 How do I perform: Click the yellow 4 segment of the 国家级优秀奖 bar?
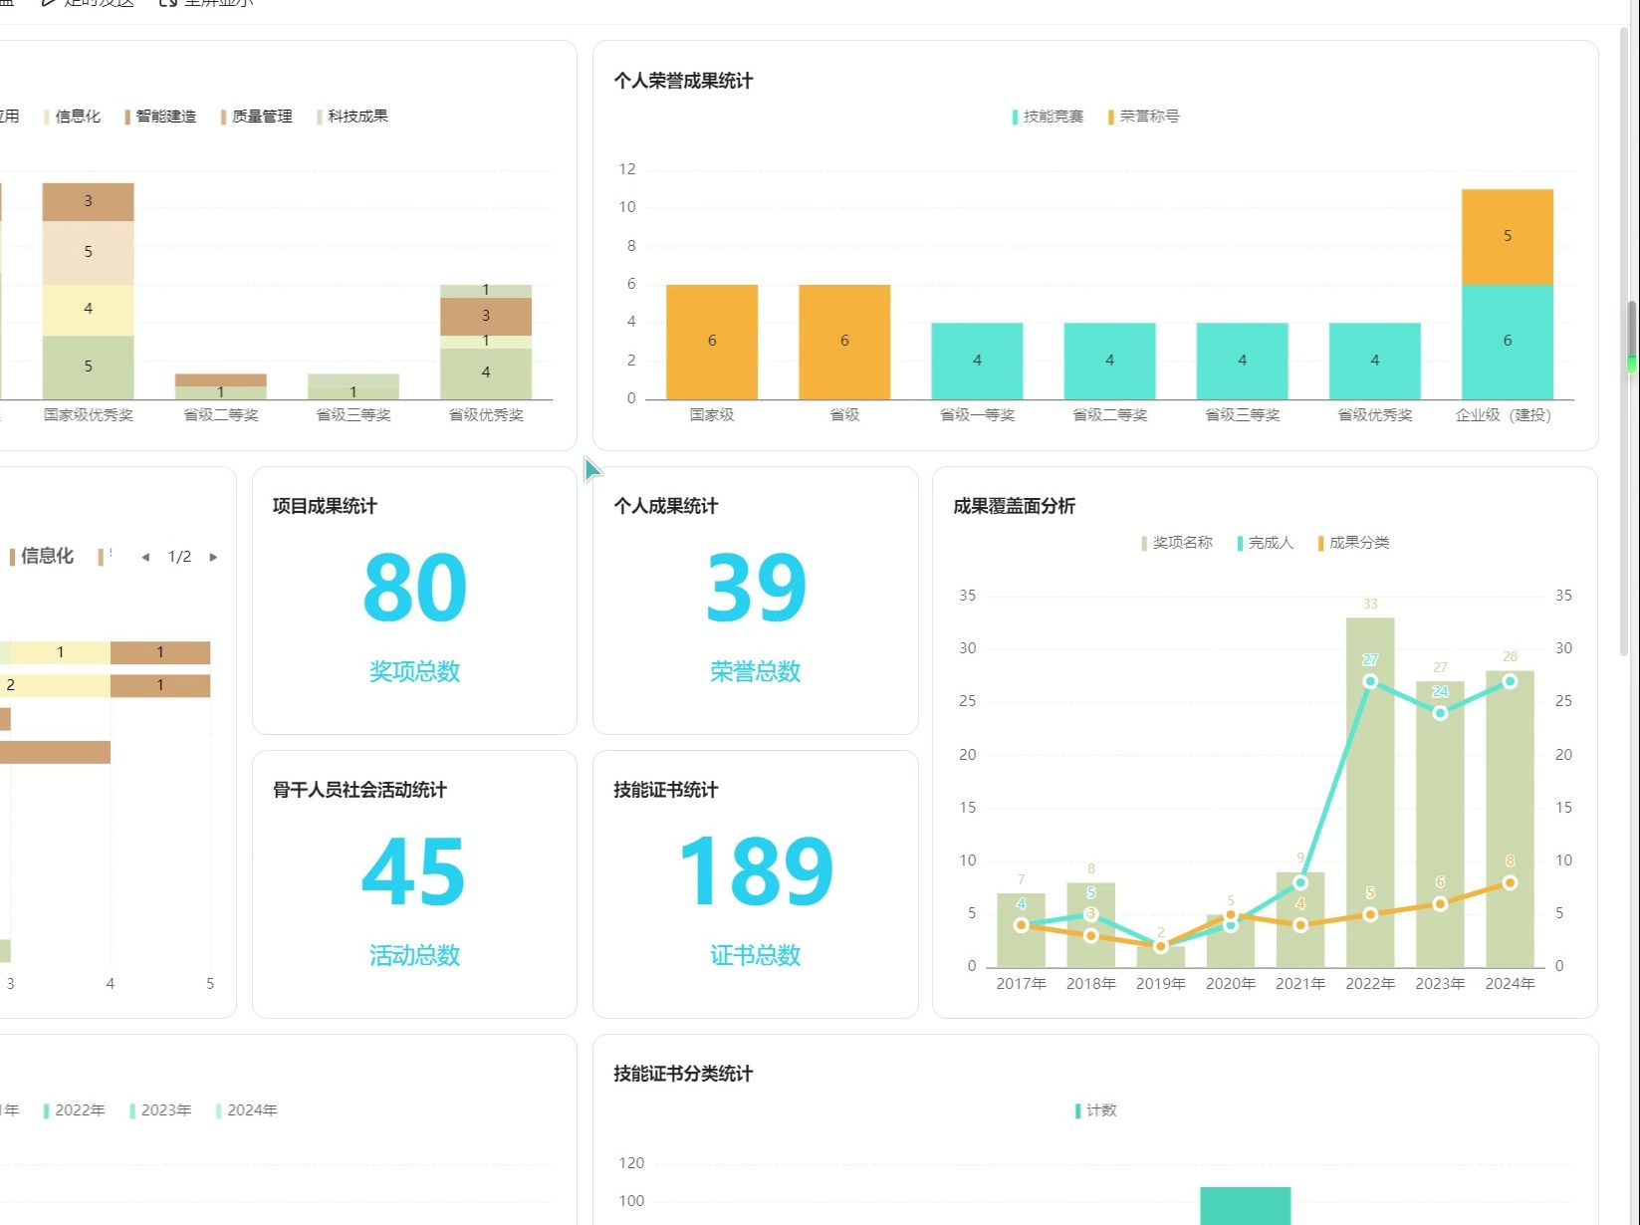[88, 310]
